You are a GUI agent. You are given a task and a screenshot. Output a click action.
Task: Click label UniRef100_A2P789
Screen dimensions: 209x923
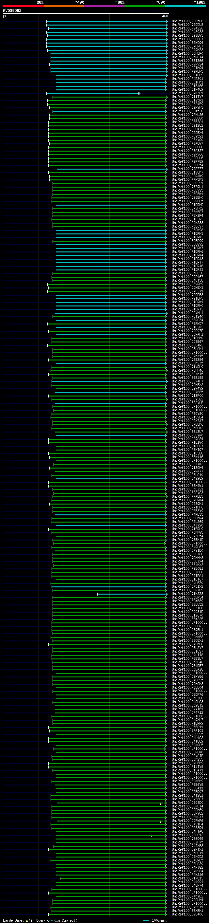187,162
